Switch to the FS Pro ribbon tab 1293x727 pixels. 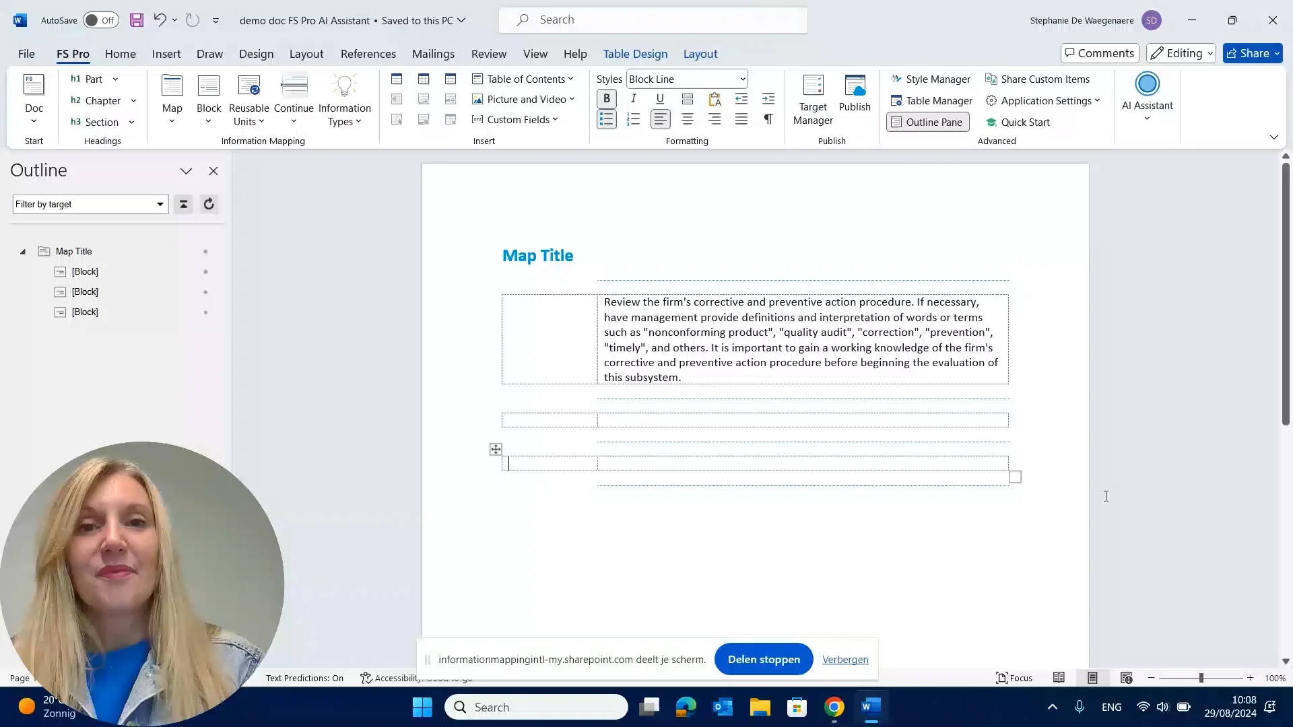(x=72, y=54)
